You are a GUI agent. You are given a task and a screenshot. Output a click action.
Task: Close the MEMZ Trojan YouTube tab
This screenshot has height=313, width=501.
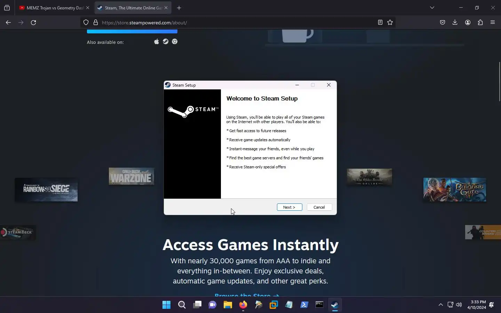point(88,8)
